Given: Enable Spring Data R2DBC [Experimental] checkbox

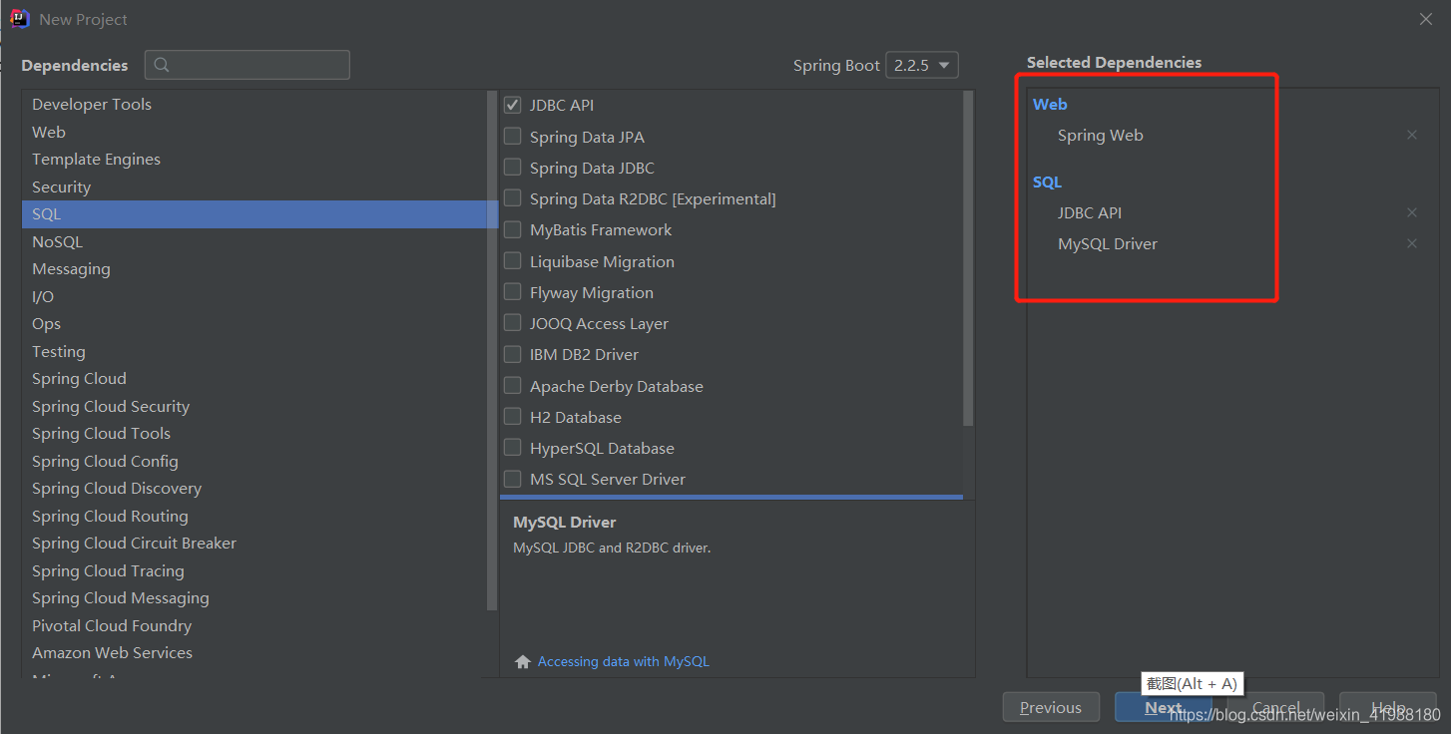Looking at the screenshot, I should pos(513,198).
